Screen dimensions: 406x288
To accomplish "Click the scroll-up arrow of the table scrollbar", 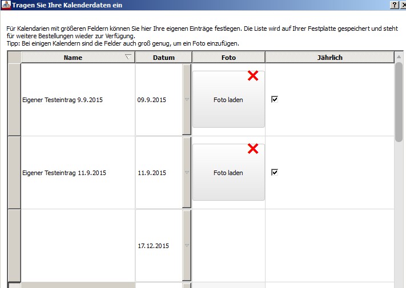I will coord(399,56).
